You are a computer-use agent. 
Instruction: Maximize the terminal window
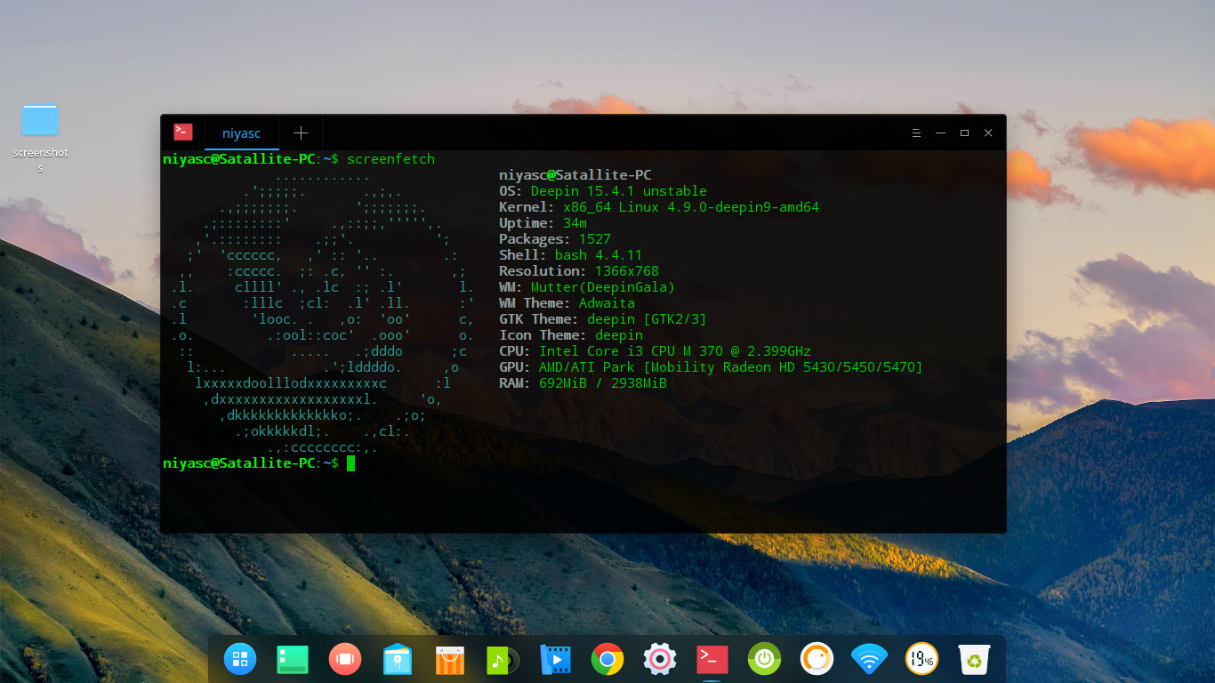(964, 133)
